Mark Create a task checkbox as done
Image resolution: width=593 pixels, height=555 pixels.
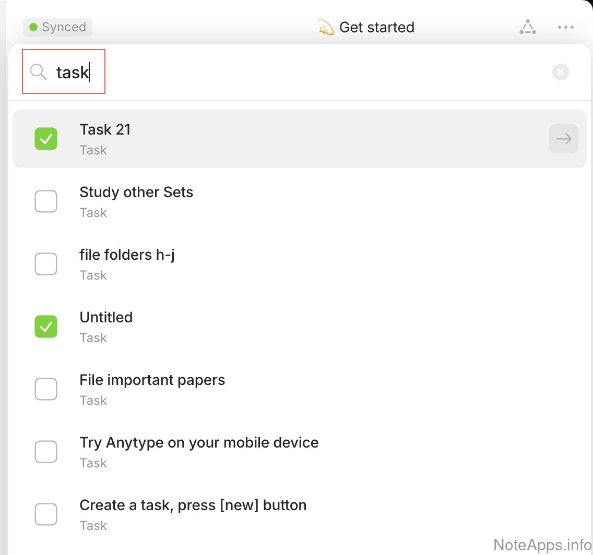click(46, 514)
